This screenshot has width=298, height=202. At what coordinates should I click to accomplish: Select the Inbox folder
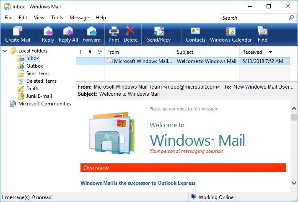(x=32, y=58)
